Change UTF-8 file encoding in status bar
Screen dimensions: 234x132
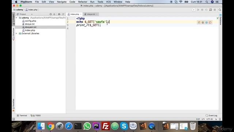click(210, 119)
